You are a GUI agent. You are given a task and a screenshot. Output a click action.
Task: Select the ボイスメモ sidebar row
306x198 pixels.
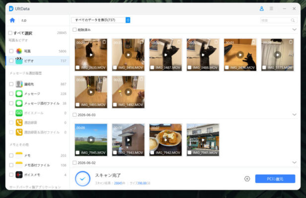pyautogui.click(x=37, y=175)
